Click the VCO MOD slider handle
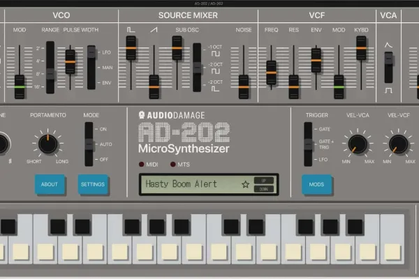Viewport: 419px width, 279px height. point(20,86)
